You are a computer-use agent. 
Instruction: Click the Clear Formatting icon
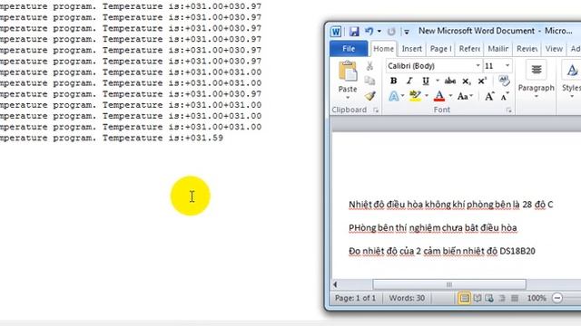(x=504, y=81)
